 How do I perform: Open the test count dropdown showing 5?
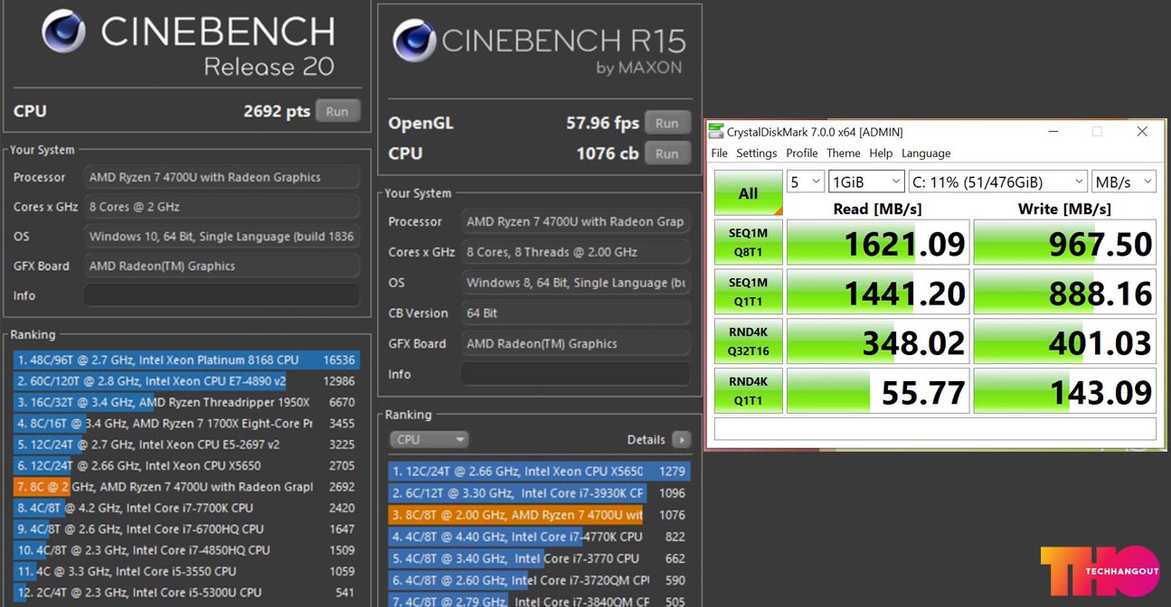(x=805, y=182)
